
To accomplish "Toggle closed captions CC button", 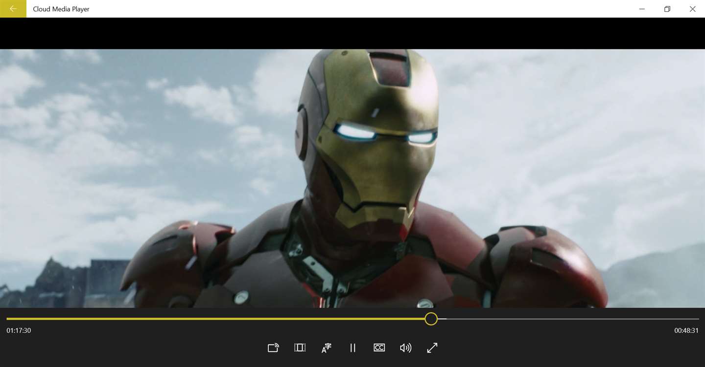I will [379, 348].
